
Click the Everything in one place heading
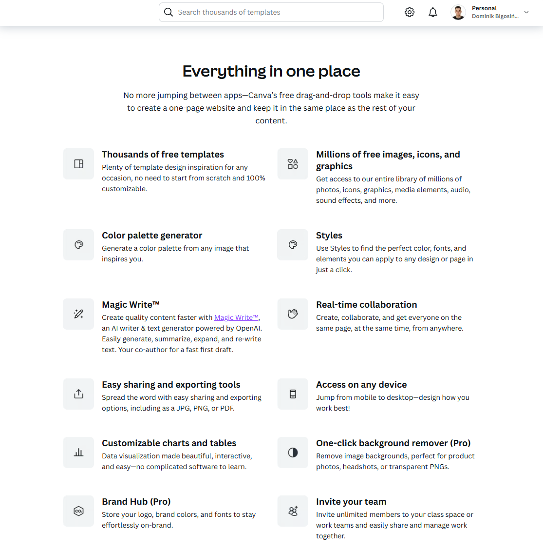[271, 71]
